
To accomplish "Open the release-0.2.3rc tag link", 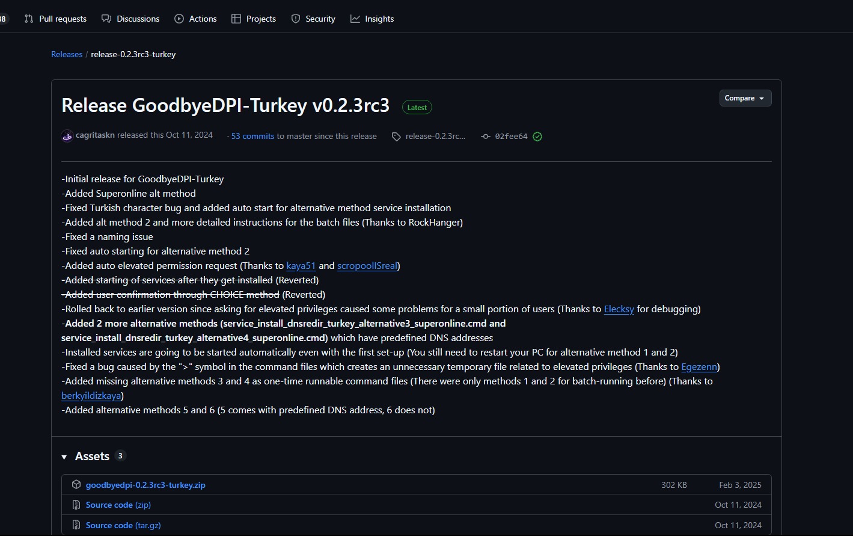I will pos(435,137).
